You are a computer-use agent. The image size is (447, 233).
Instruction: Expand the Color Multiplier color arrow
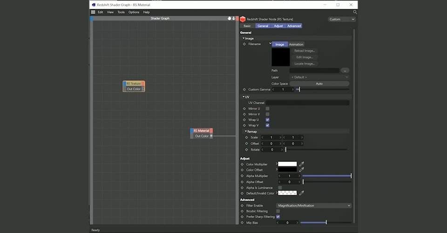point(277,164)
